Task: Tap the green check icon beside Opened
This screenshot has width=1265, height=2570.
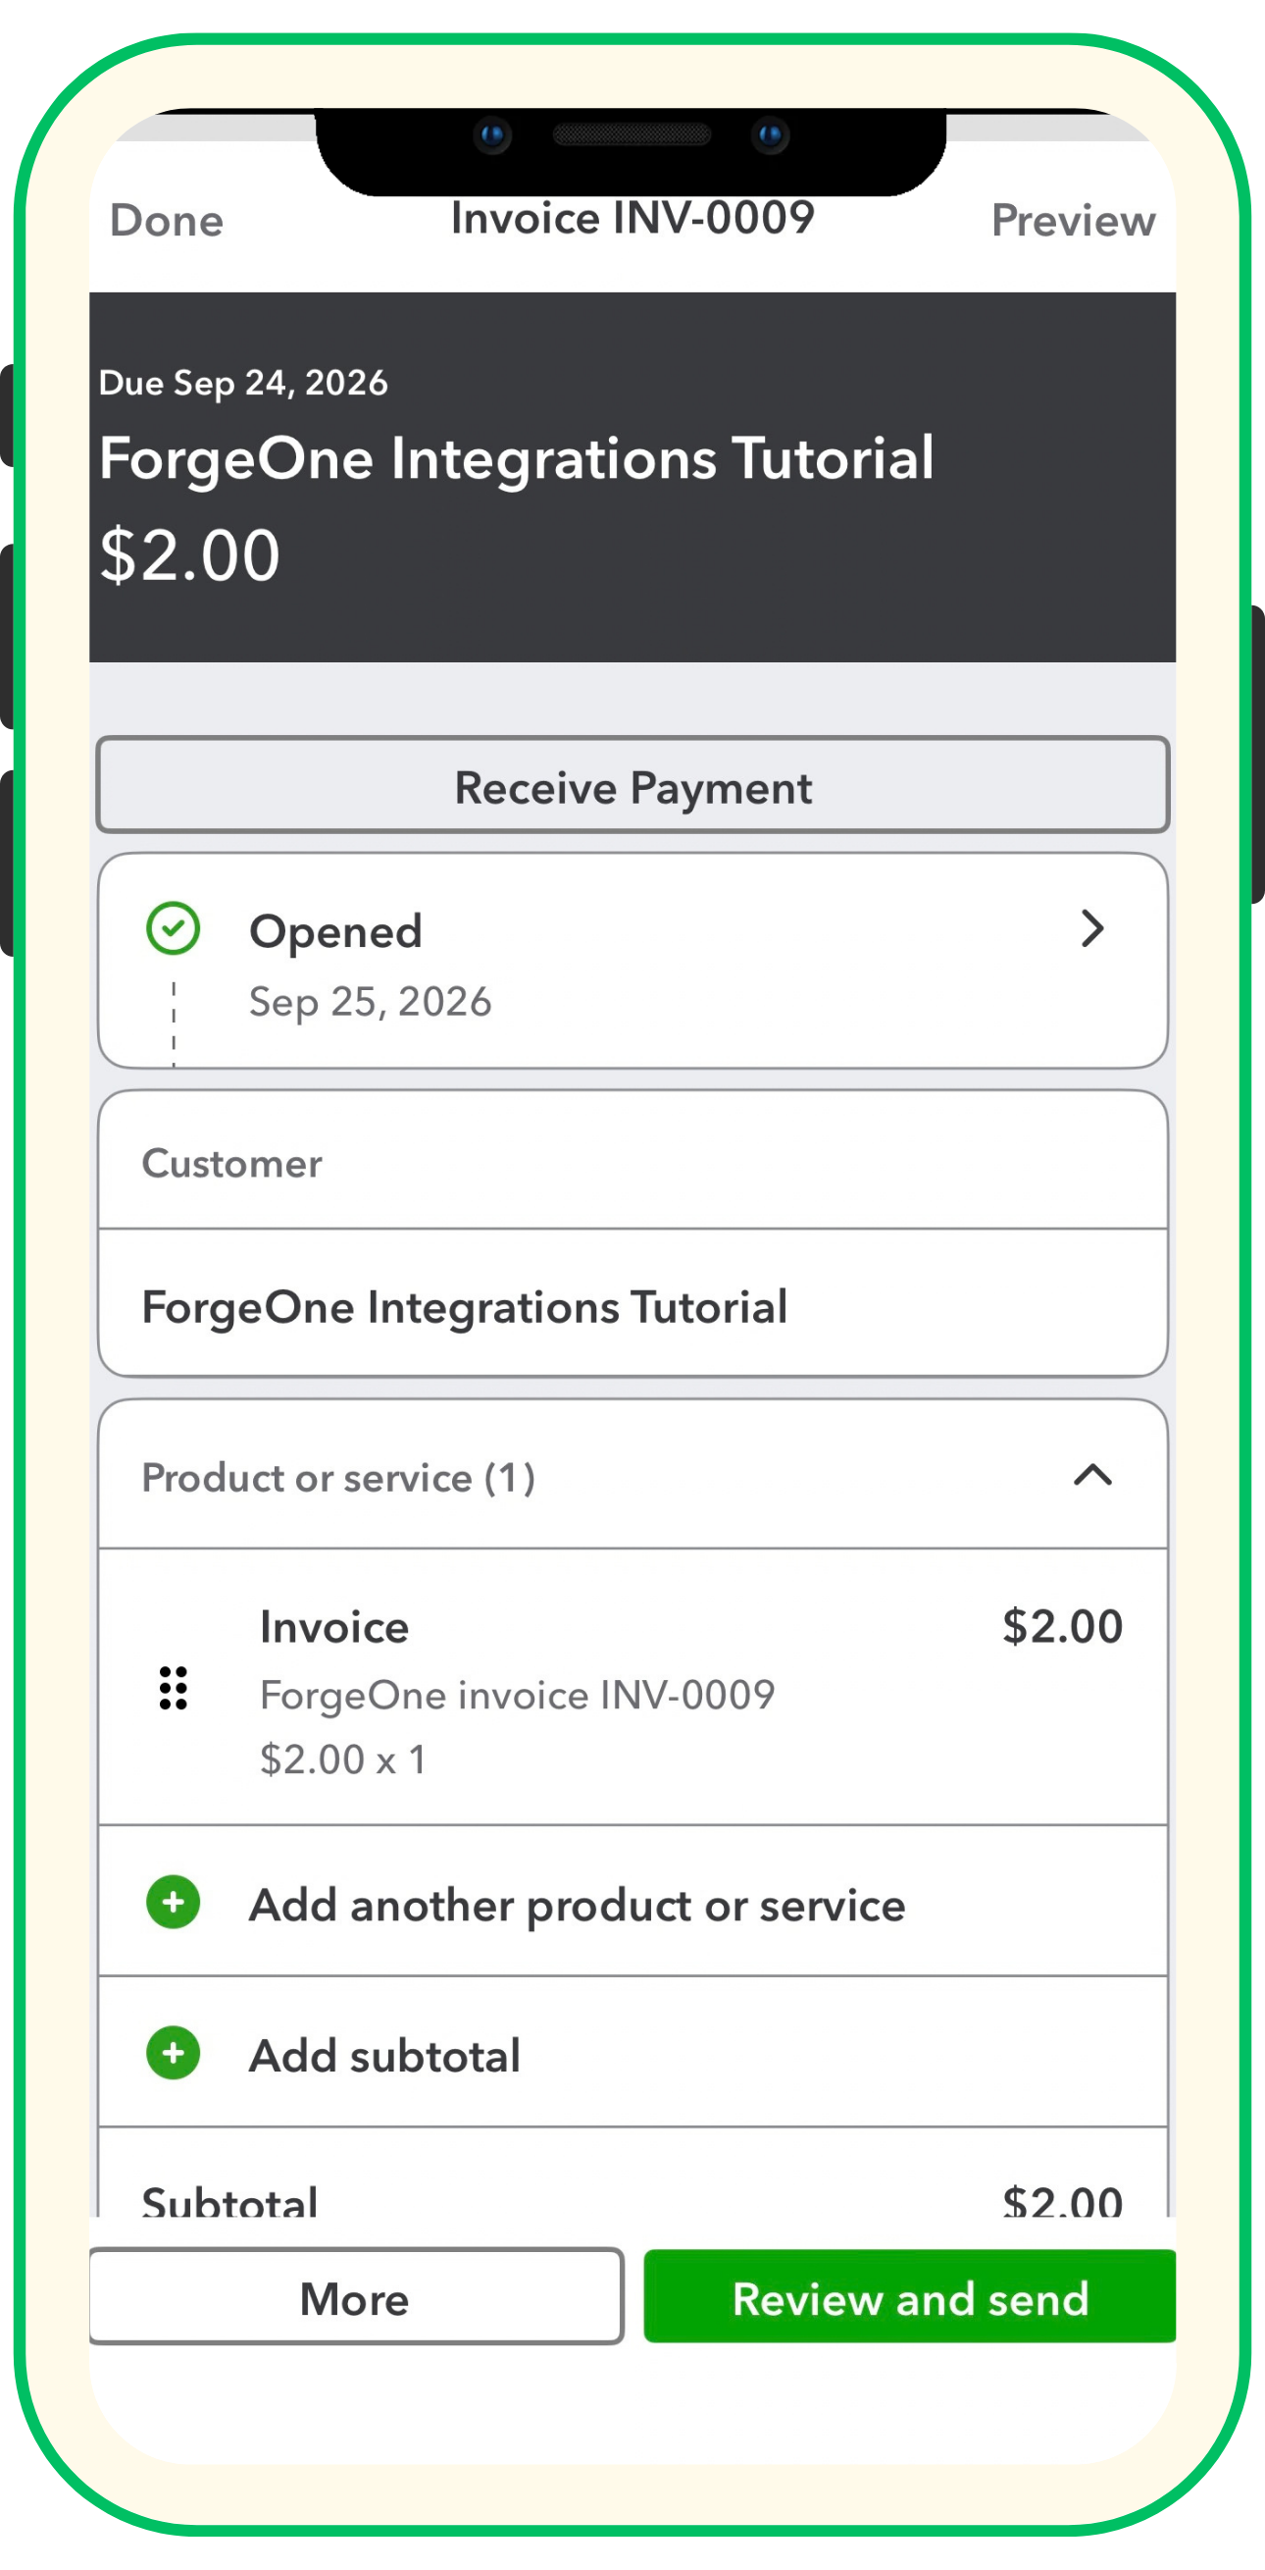Action: (x=173, y=929)
